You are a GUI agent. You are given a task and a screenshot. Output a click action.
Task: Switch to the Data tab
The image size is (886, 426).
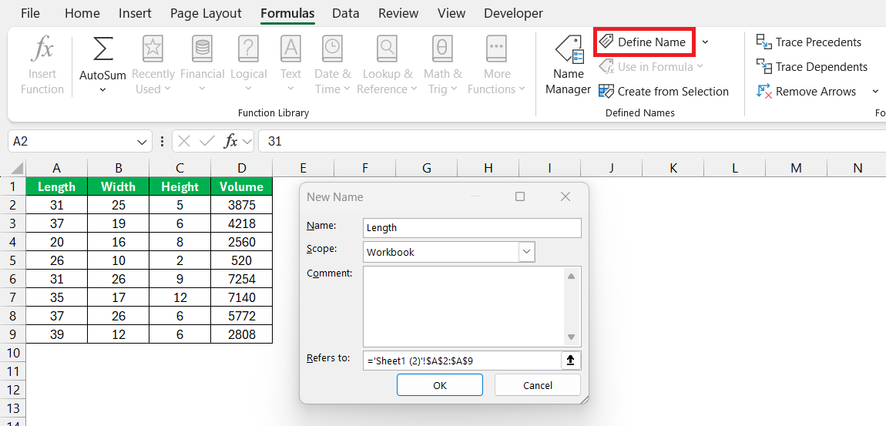click(346, 14)
